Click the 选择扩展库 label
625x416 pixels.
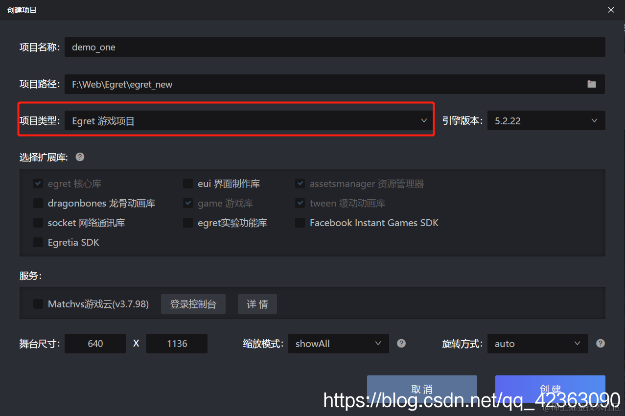pyautogui.click(x=44, y=157)
